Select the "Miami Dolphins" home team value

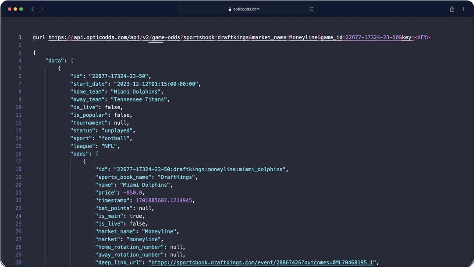[136, 92]
